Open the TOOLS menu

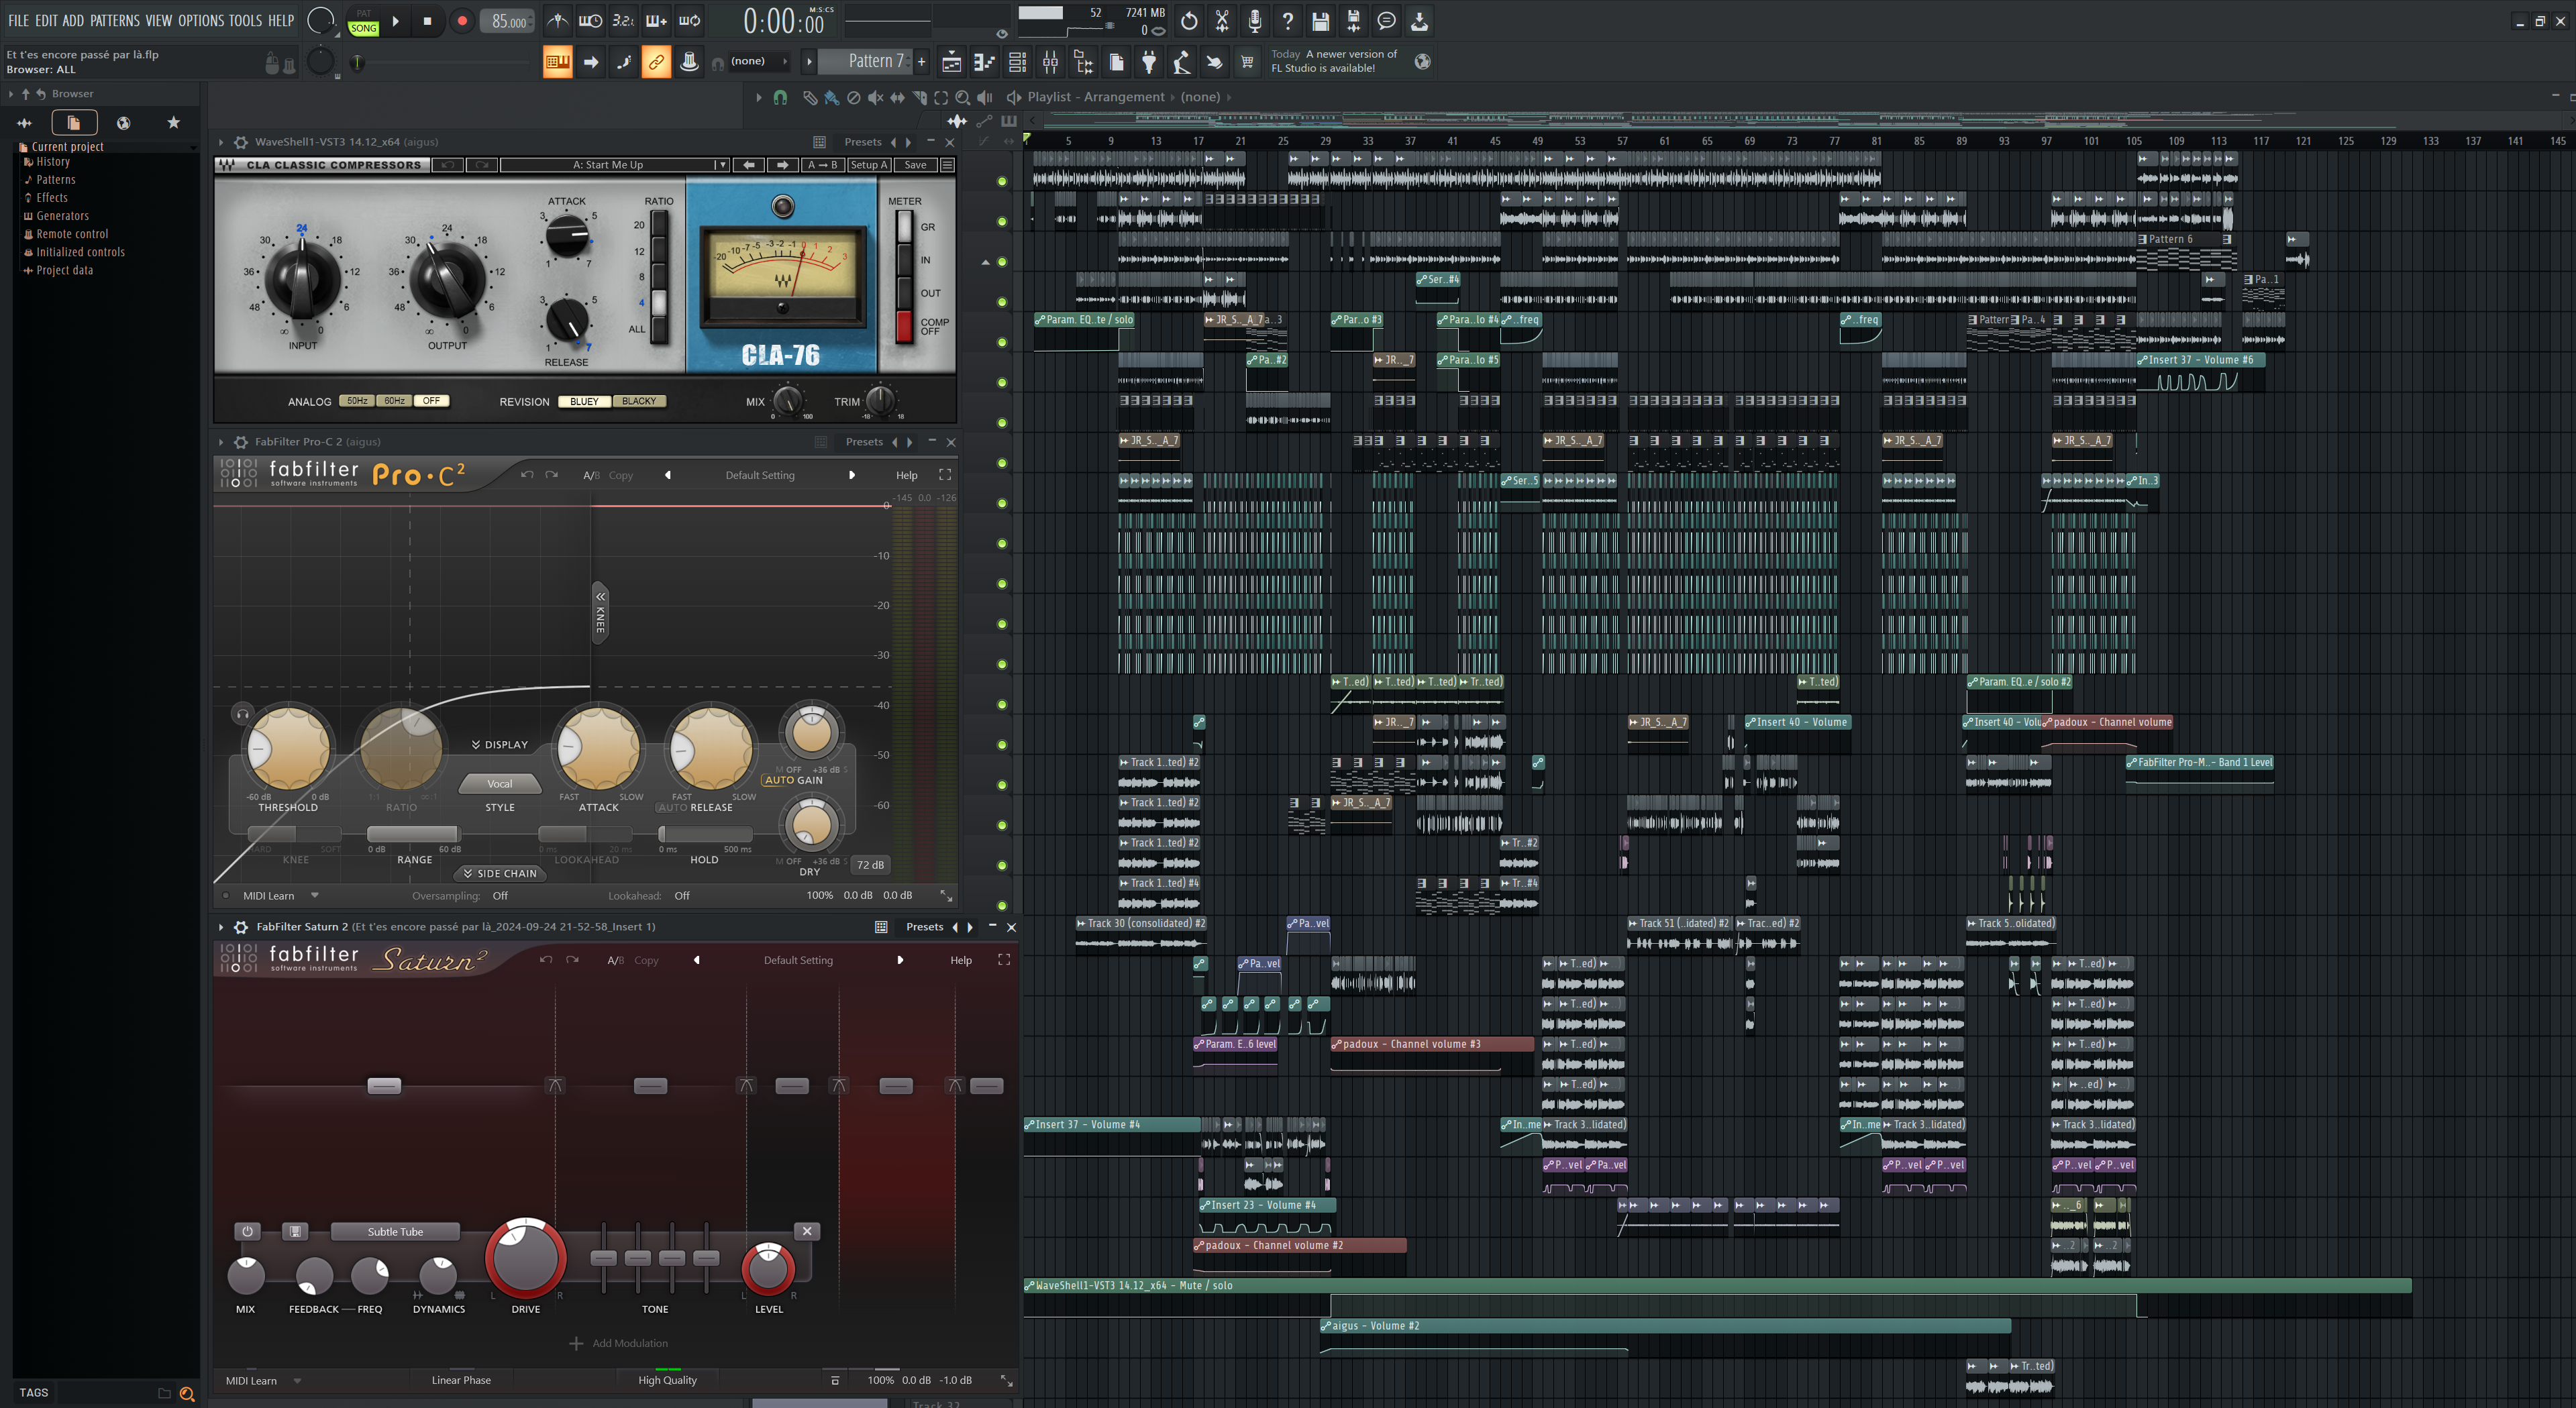pos(245,20)
